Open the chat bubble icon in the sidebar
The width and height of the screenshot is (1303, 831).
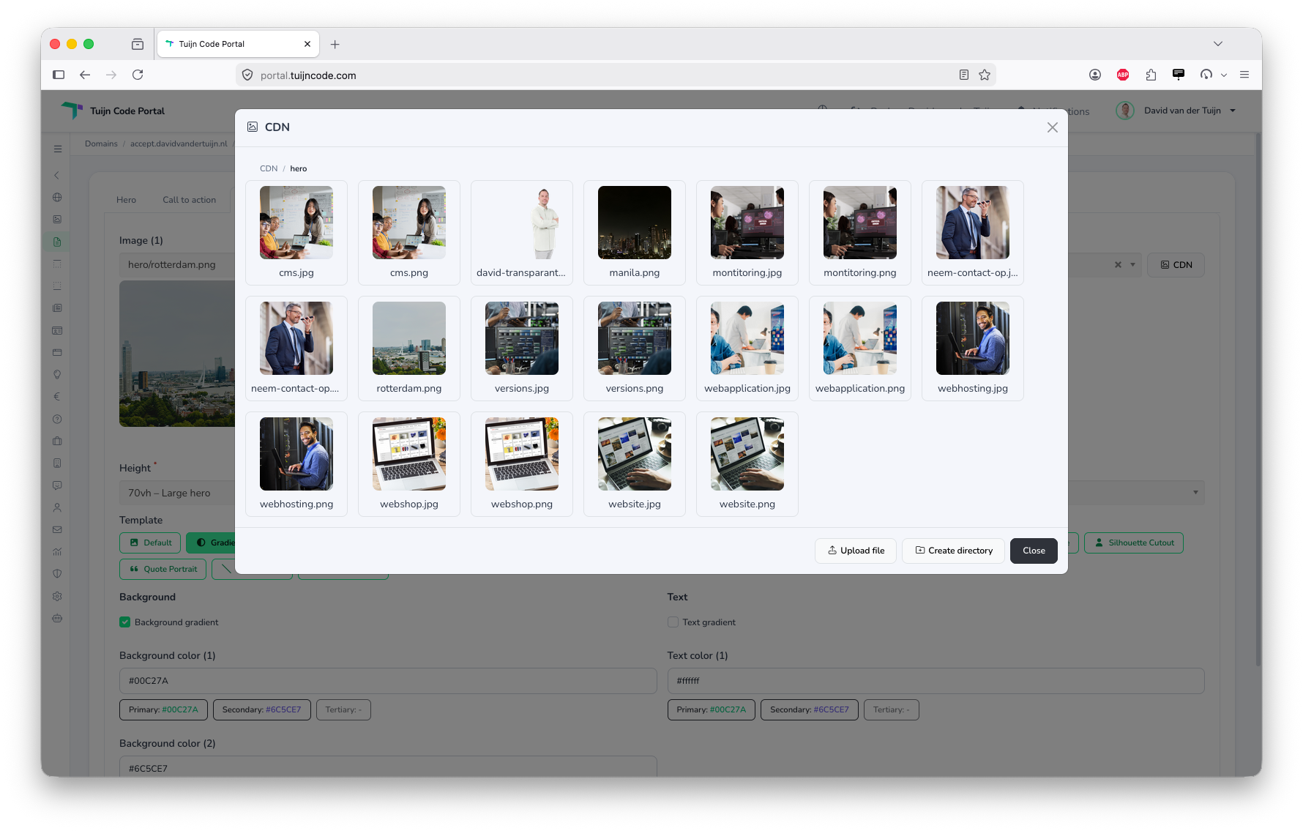[x=57, y=485]
